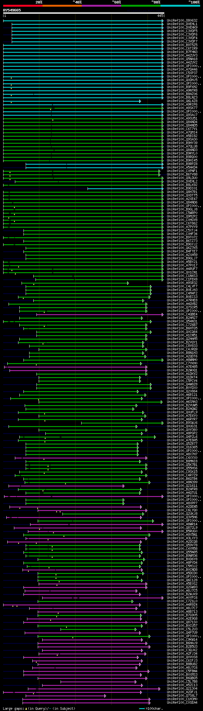
Task: Select the UniRef100_Q84ND4 entry
Action: (182, 122)
